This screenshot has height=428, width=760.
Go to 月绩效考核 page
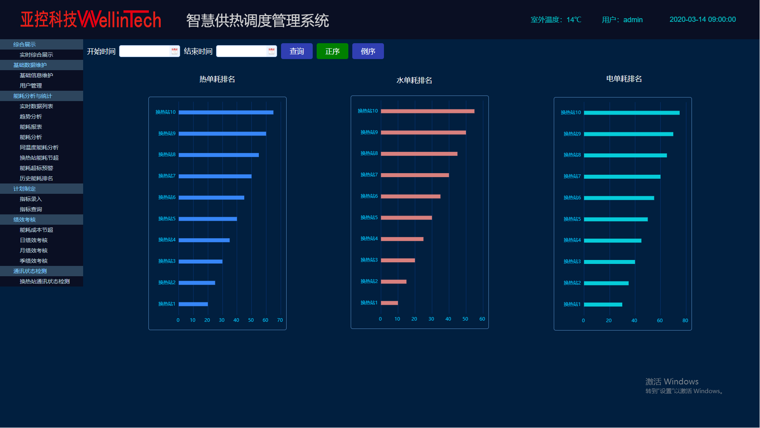(34, 250)
